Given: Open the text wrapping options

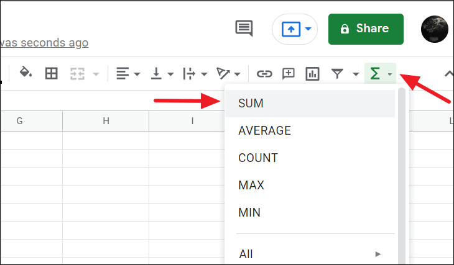Looking at the screenshot, I should tap(195, 74).
